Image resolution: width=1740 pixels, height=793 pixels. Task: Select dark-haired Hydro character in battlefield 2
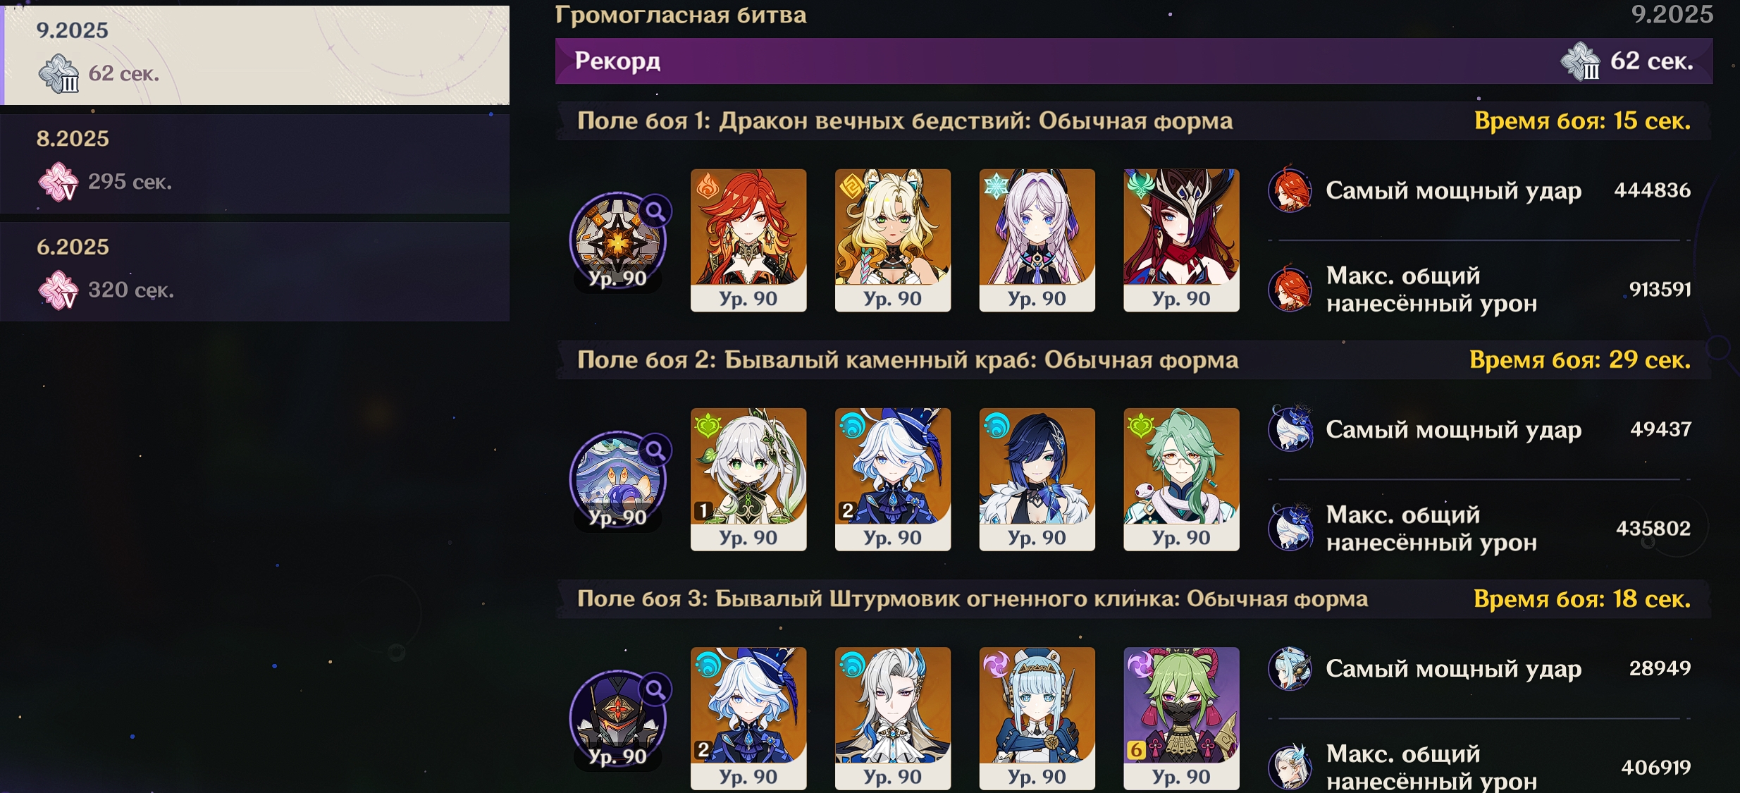click(1037, 479)
